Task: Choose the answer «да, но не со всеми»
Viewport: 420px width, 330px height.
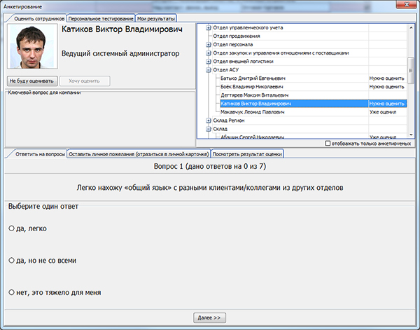Action: 11,260
